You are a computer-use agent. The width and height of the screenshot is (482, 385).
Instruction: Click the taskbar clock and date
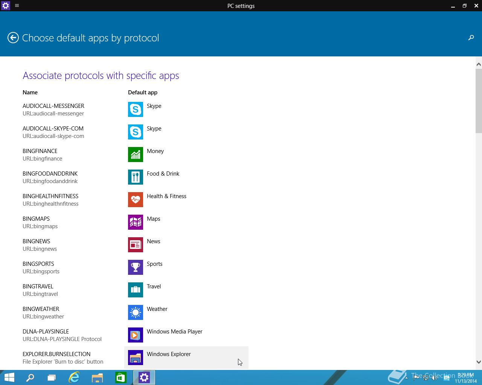[x=466, y=378]
